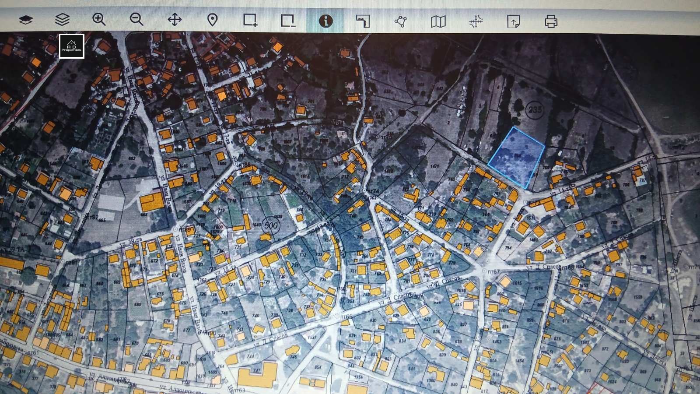Select the distance measure ruler tool

363,21
